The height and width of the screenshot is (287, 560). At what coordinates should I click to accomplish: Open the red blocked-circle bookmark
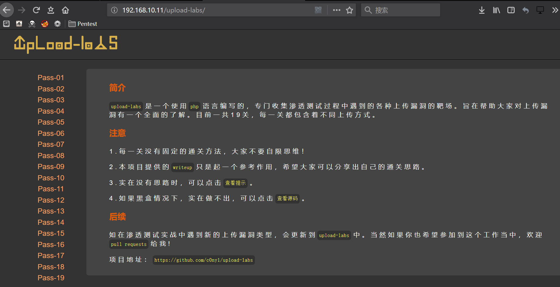(x=45, y=24)
